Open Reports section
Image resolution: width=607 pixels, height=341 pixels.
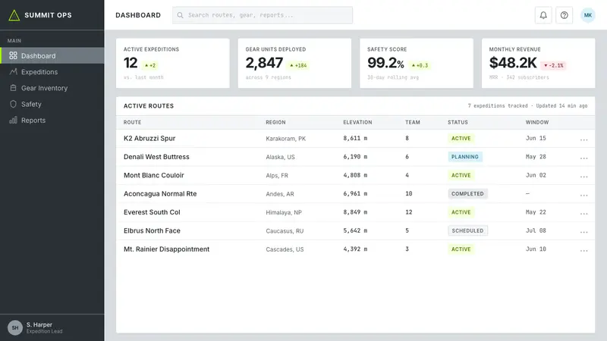coord(52,120)
